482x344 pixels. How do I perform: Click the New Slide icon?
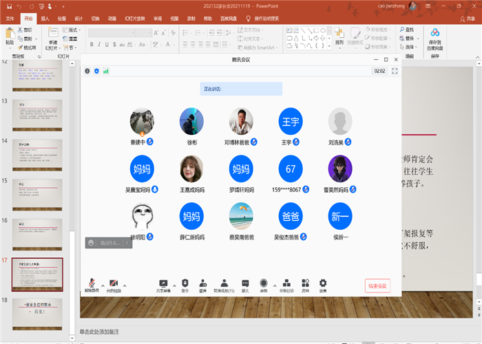tap(53, 33)
